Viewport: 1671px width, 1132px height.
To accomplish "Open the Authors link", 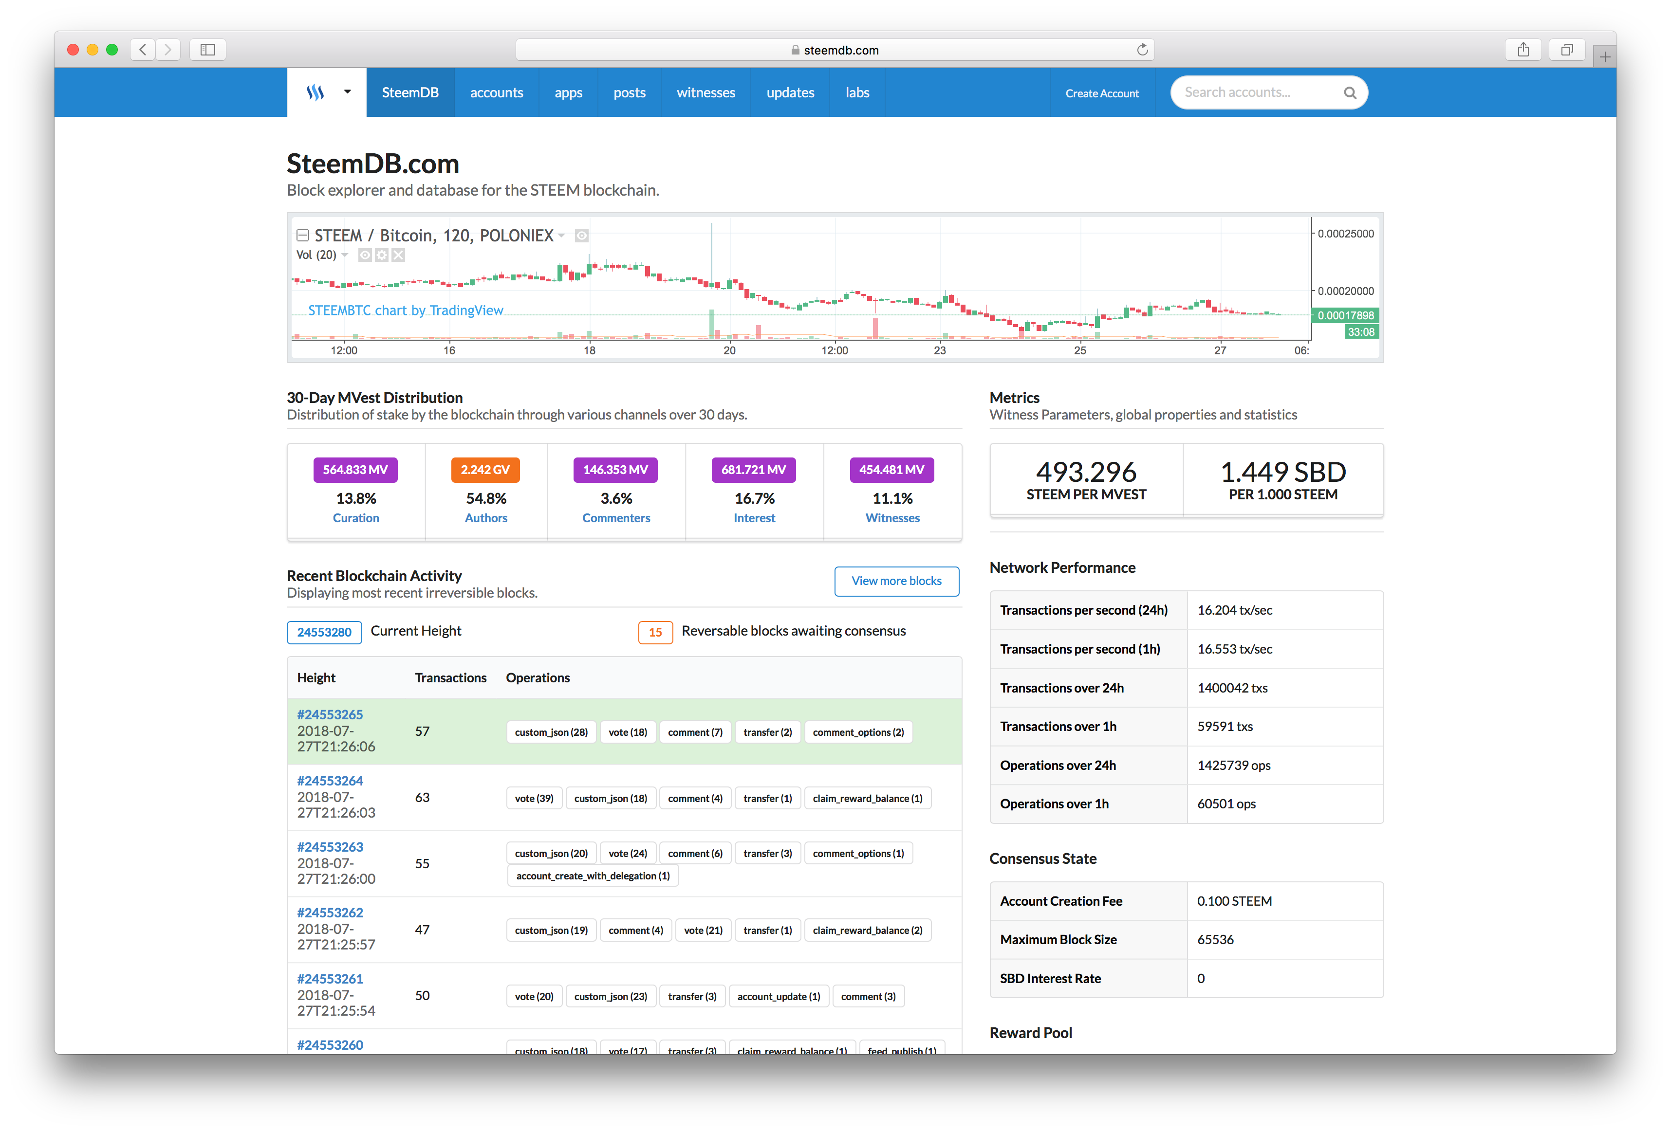I will click(486, 517).
